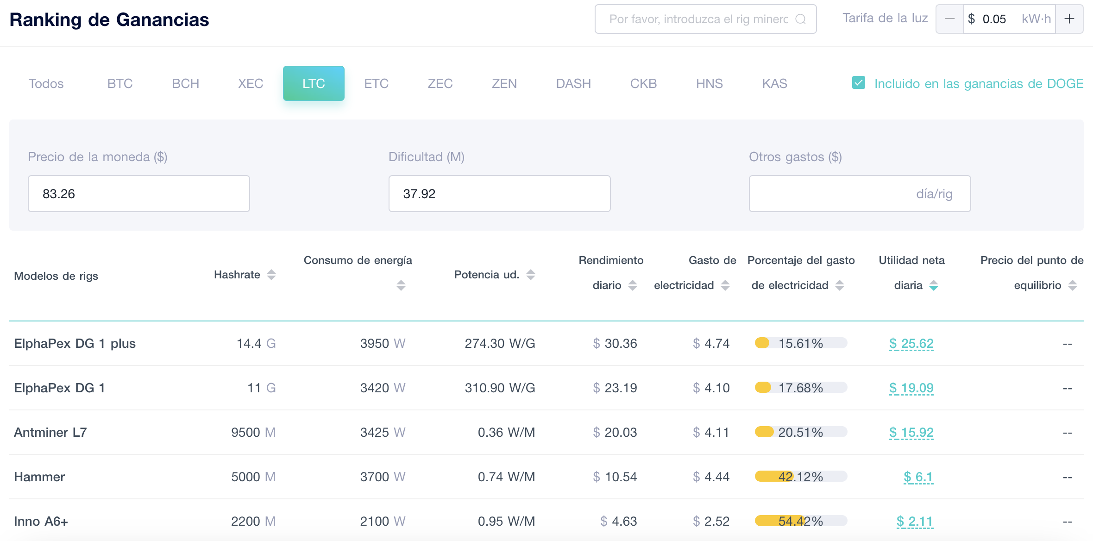The height and width of the screenshot is (541, 1093).
Task: Click the hashrate value 14.4 G
Action: (x=256, y=344)
